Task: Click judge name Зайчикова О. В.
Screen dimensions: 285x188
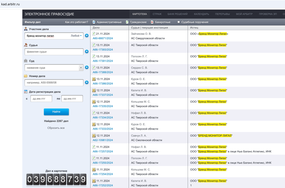Action: coord(141,34)
